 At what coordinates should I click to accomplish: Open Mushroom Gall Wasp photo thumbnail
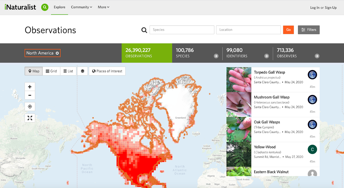tap(239, 104)
